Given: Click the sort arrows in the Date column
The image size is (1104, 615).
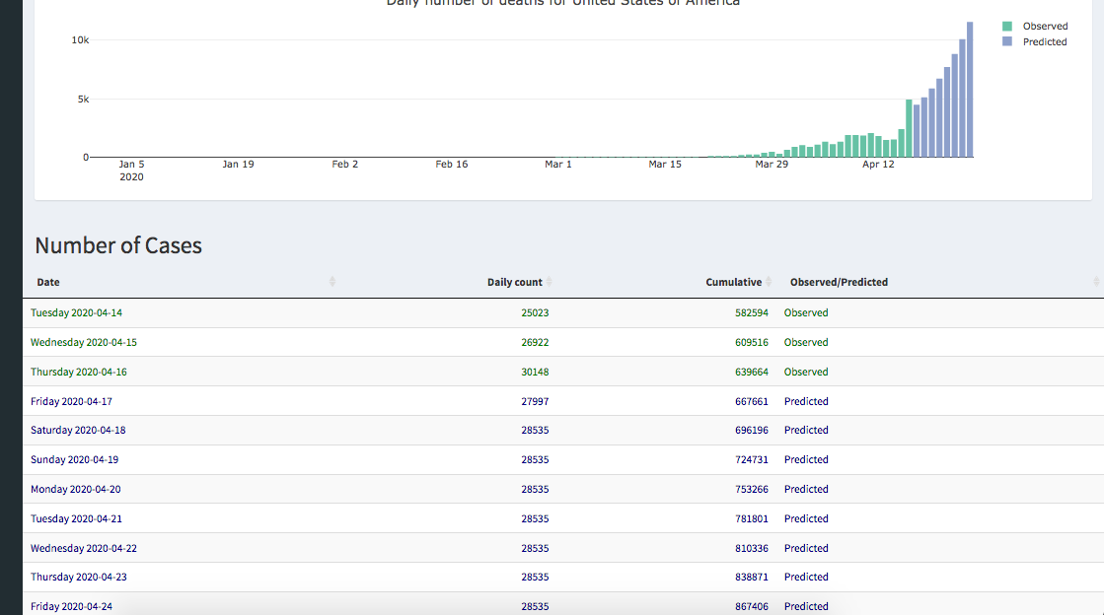Looking at the screenshot, I should pyautogui.click(x=331, y=282).
